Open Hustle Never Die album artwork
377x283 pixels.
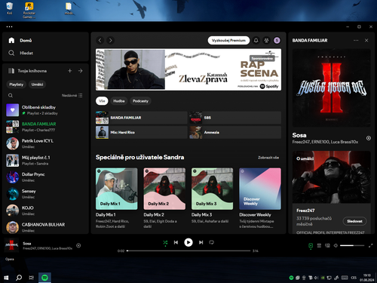coord(332,88)
